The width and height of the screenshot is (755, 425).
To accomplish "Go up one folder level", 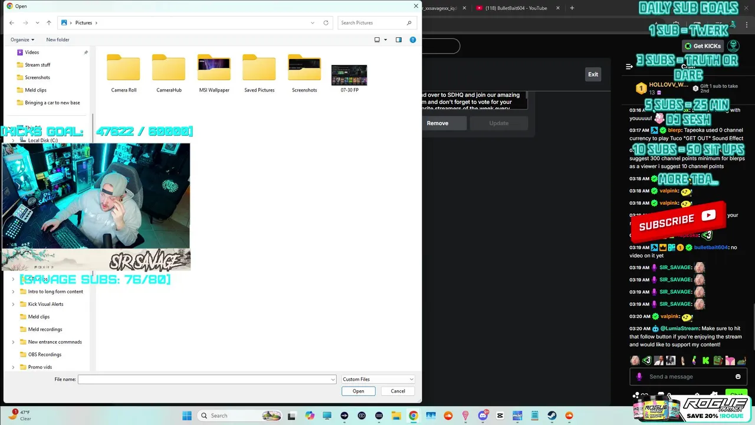I will (49, 22).
